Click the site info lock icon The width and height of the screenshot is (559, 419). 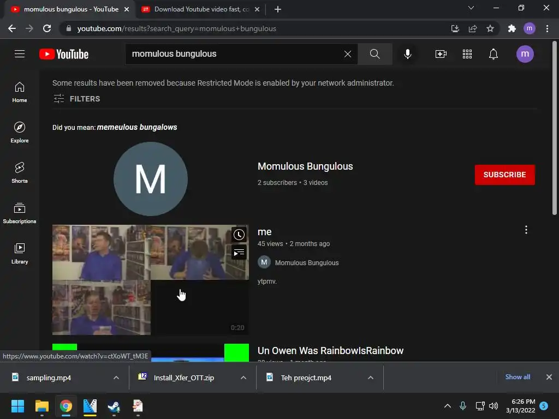coord(69,28)
